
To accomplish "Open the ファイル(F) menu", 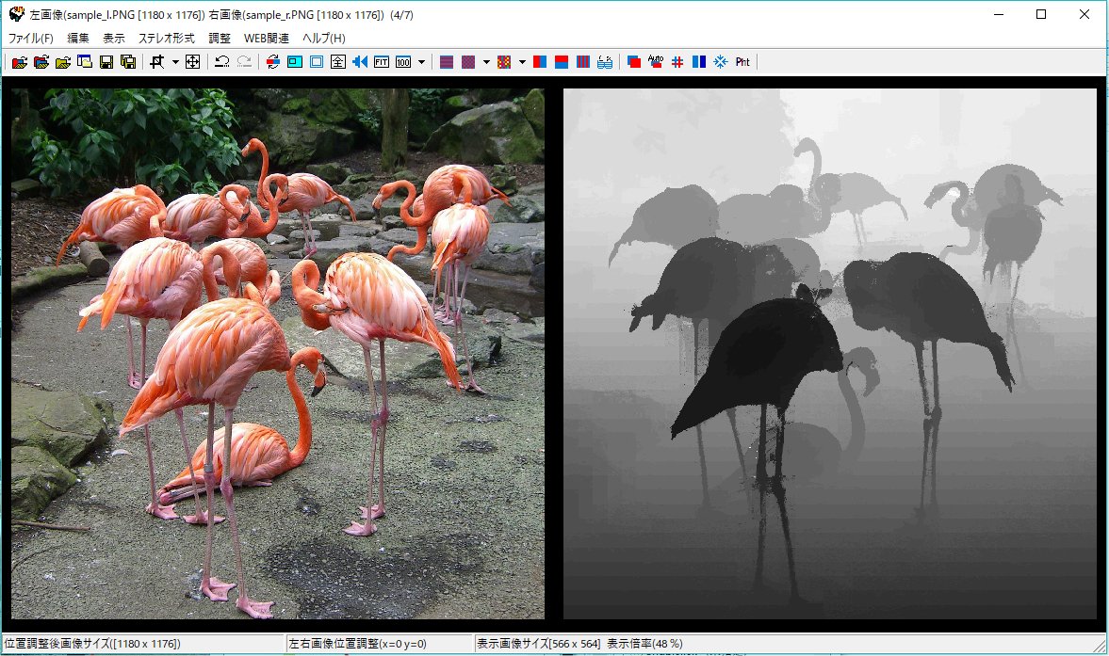I will (31, 38).
